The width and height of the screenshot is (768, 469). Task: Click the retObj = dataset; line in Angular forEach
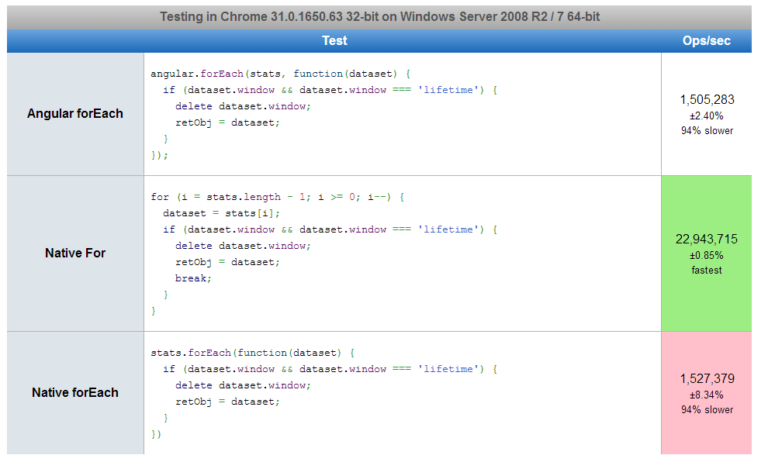pos(228,123)
